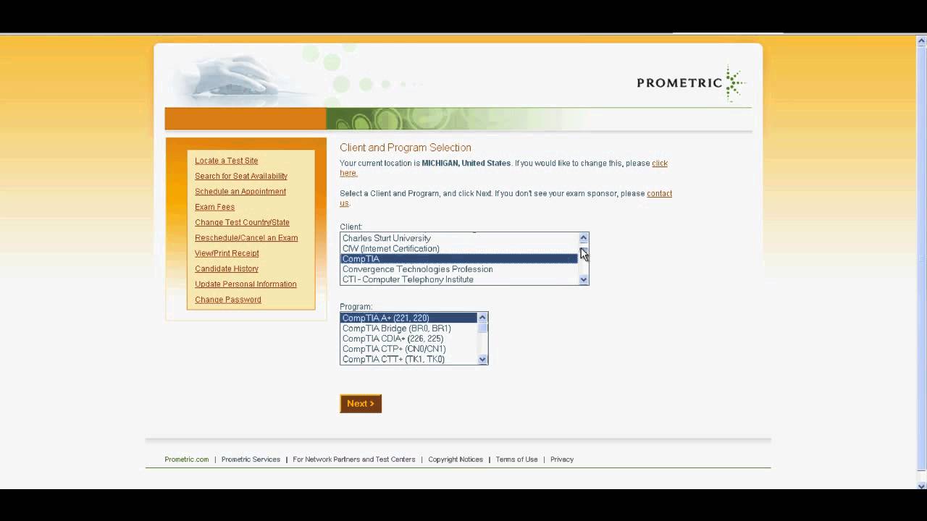Go to Schedule an Appointment
927x521 pixels.
point(240,192)
